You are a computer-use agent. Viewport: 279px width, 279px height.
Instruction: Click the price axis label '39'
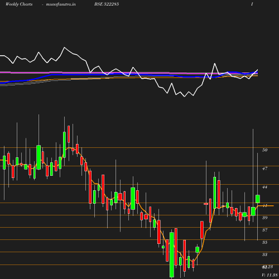point(264,218)
